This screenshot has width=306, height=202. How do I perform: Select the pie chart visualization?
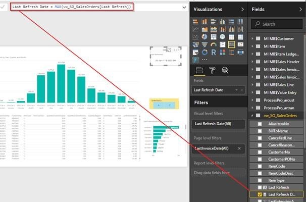pos(205,37)
